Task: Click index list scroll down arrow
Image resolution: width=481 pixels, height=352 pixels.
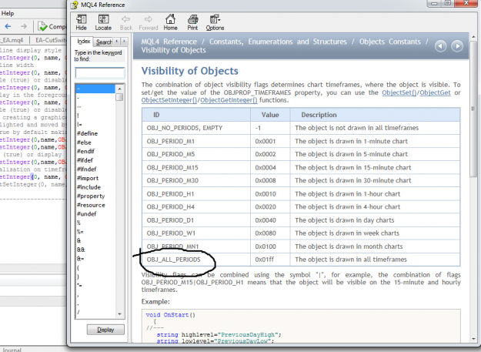Action: (119, 314)
